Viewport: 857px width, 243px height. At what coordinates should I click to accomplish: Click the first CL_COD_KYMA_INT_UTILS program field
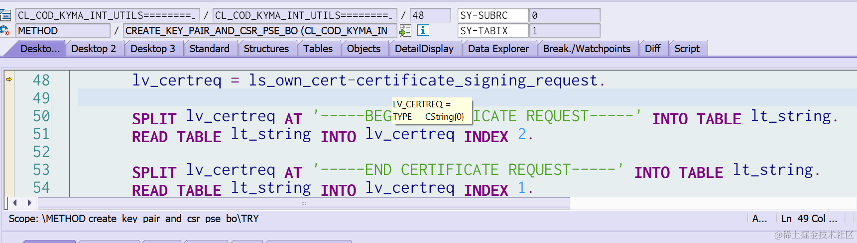(108, 15)
